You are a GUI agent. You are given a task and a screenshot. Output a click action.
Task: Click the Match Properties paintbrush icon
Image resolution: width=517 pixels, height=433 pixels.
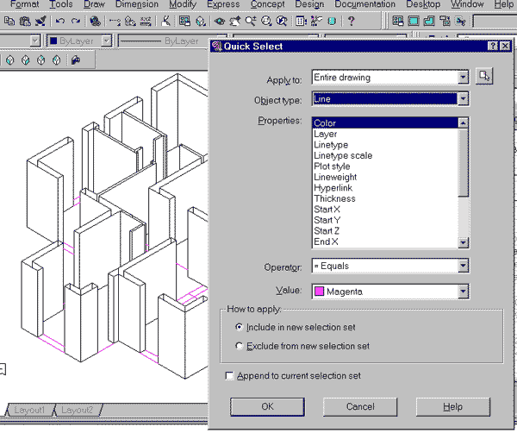tap(40, 21)
